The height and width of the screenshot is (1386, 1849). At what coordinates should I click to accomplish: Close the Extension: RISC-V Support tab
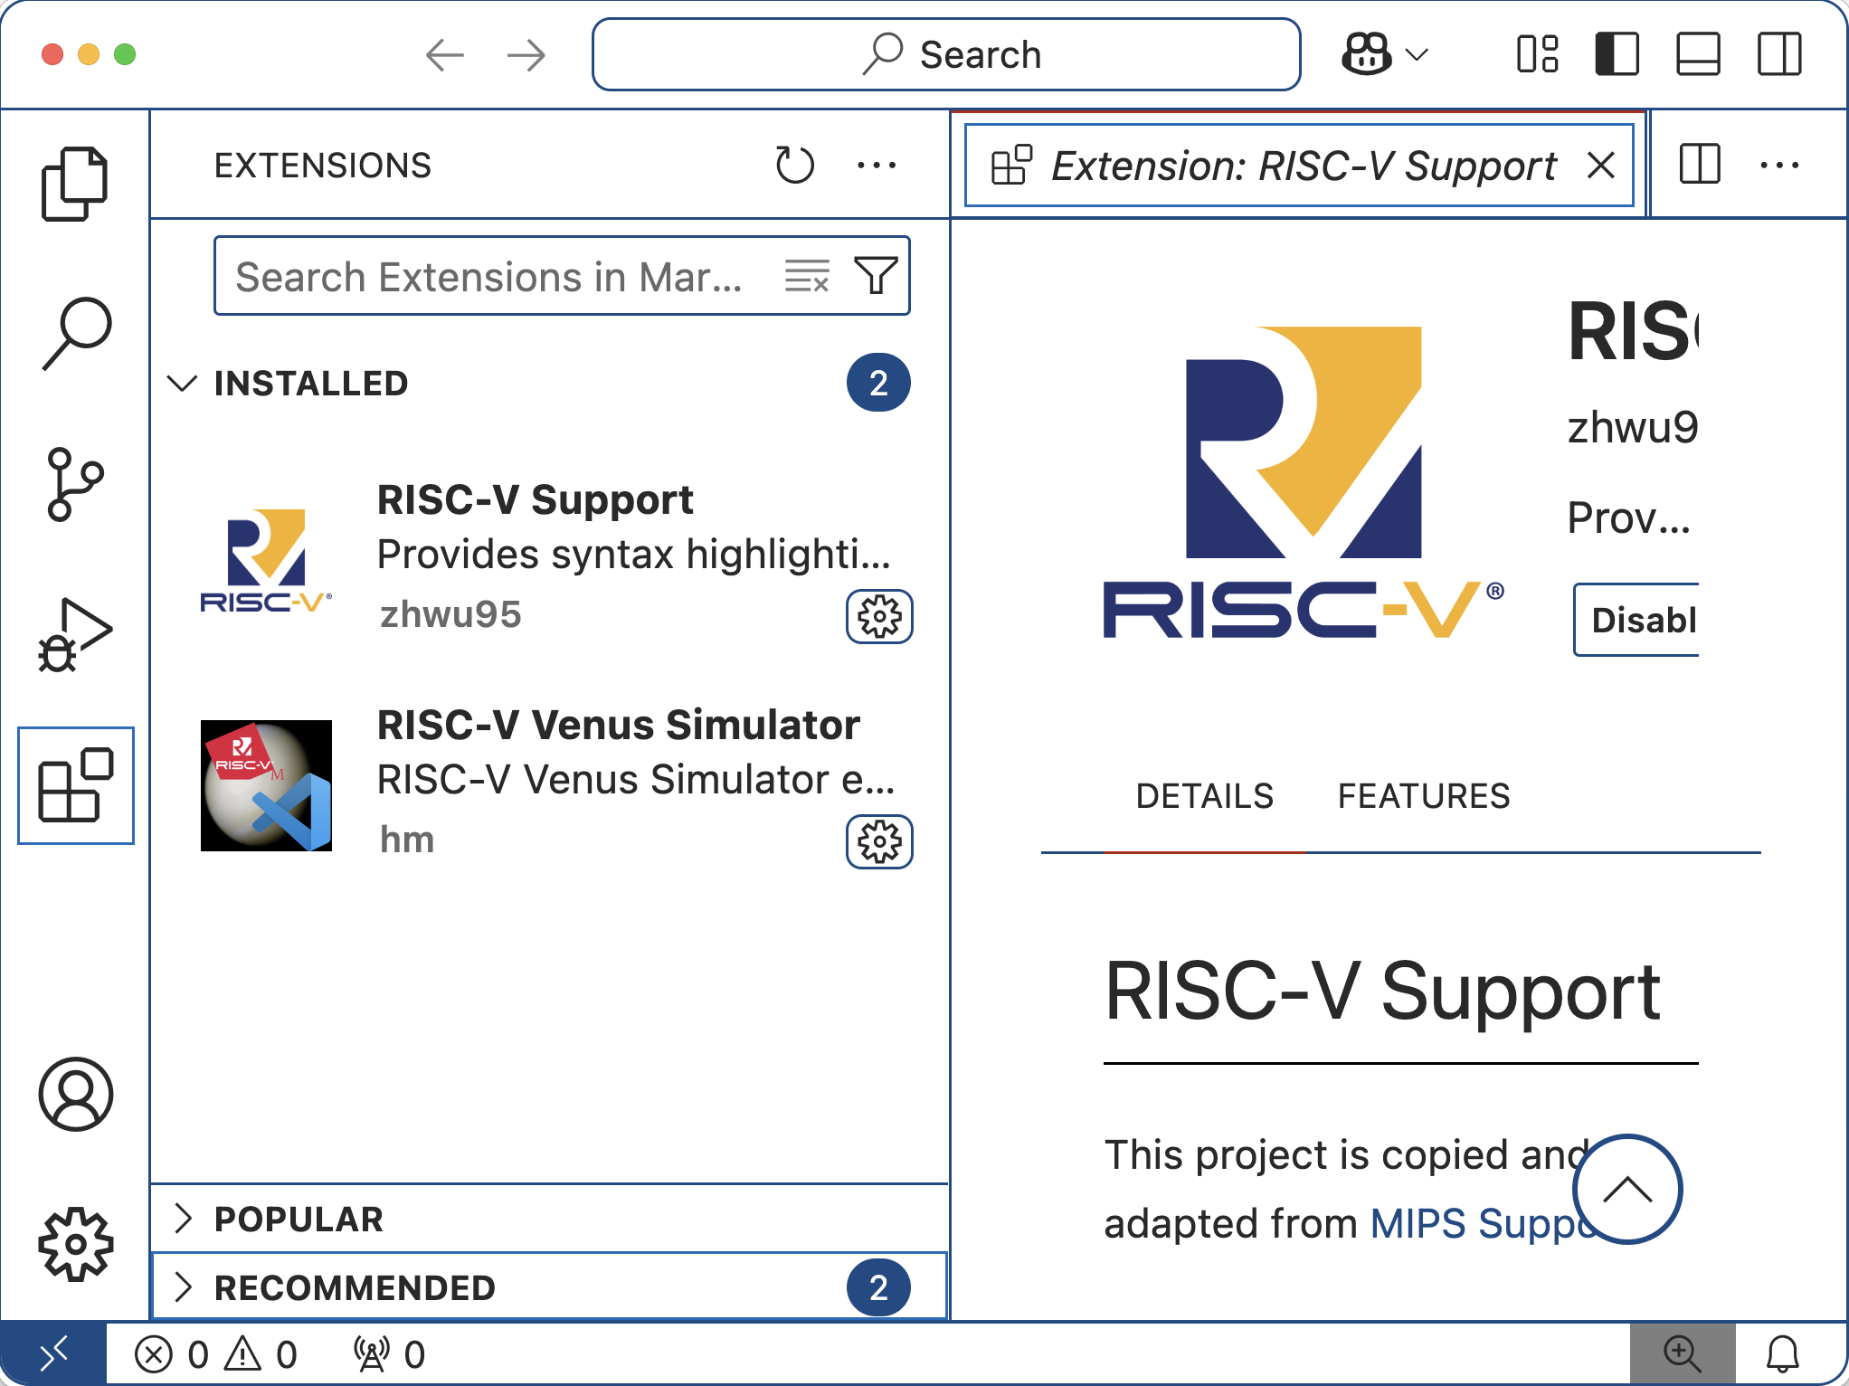tap(1600, 166)
